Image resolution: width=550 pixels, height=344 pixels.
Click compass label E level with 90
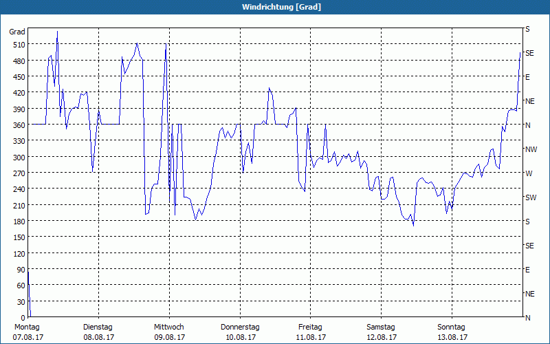click(x=527, y=270)
